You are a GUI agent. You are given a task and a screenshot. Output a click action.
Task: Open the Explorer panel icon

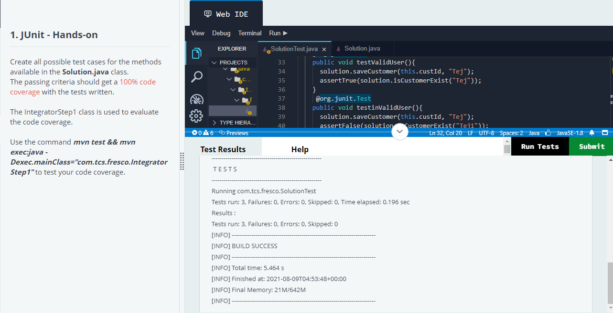(x=197, y=53)
